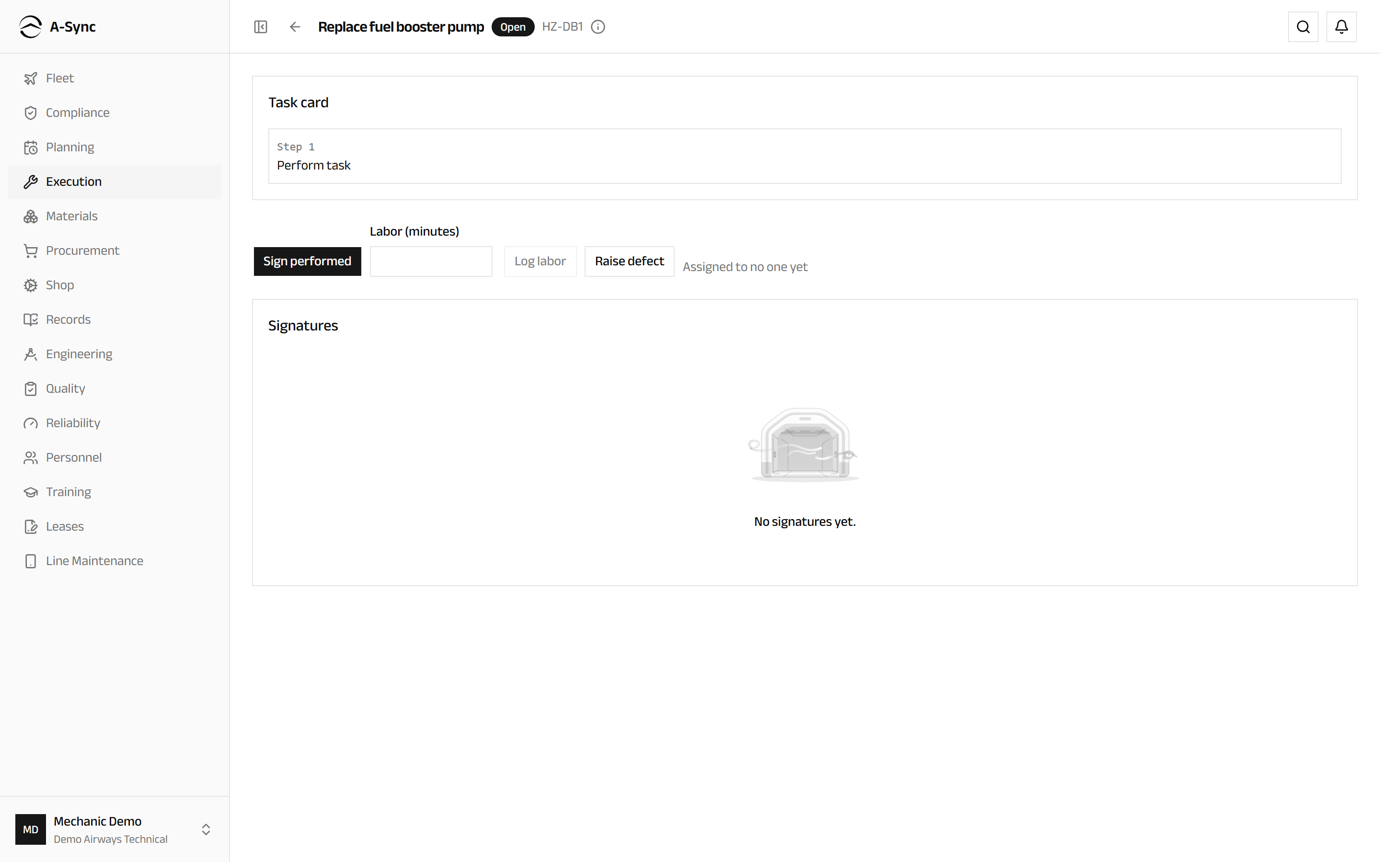Open the search magnifier icon
1380x862 pixels.
click(x=1303, y=27)
